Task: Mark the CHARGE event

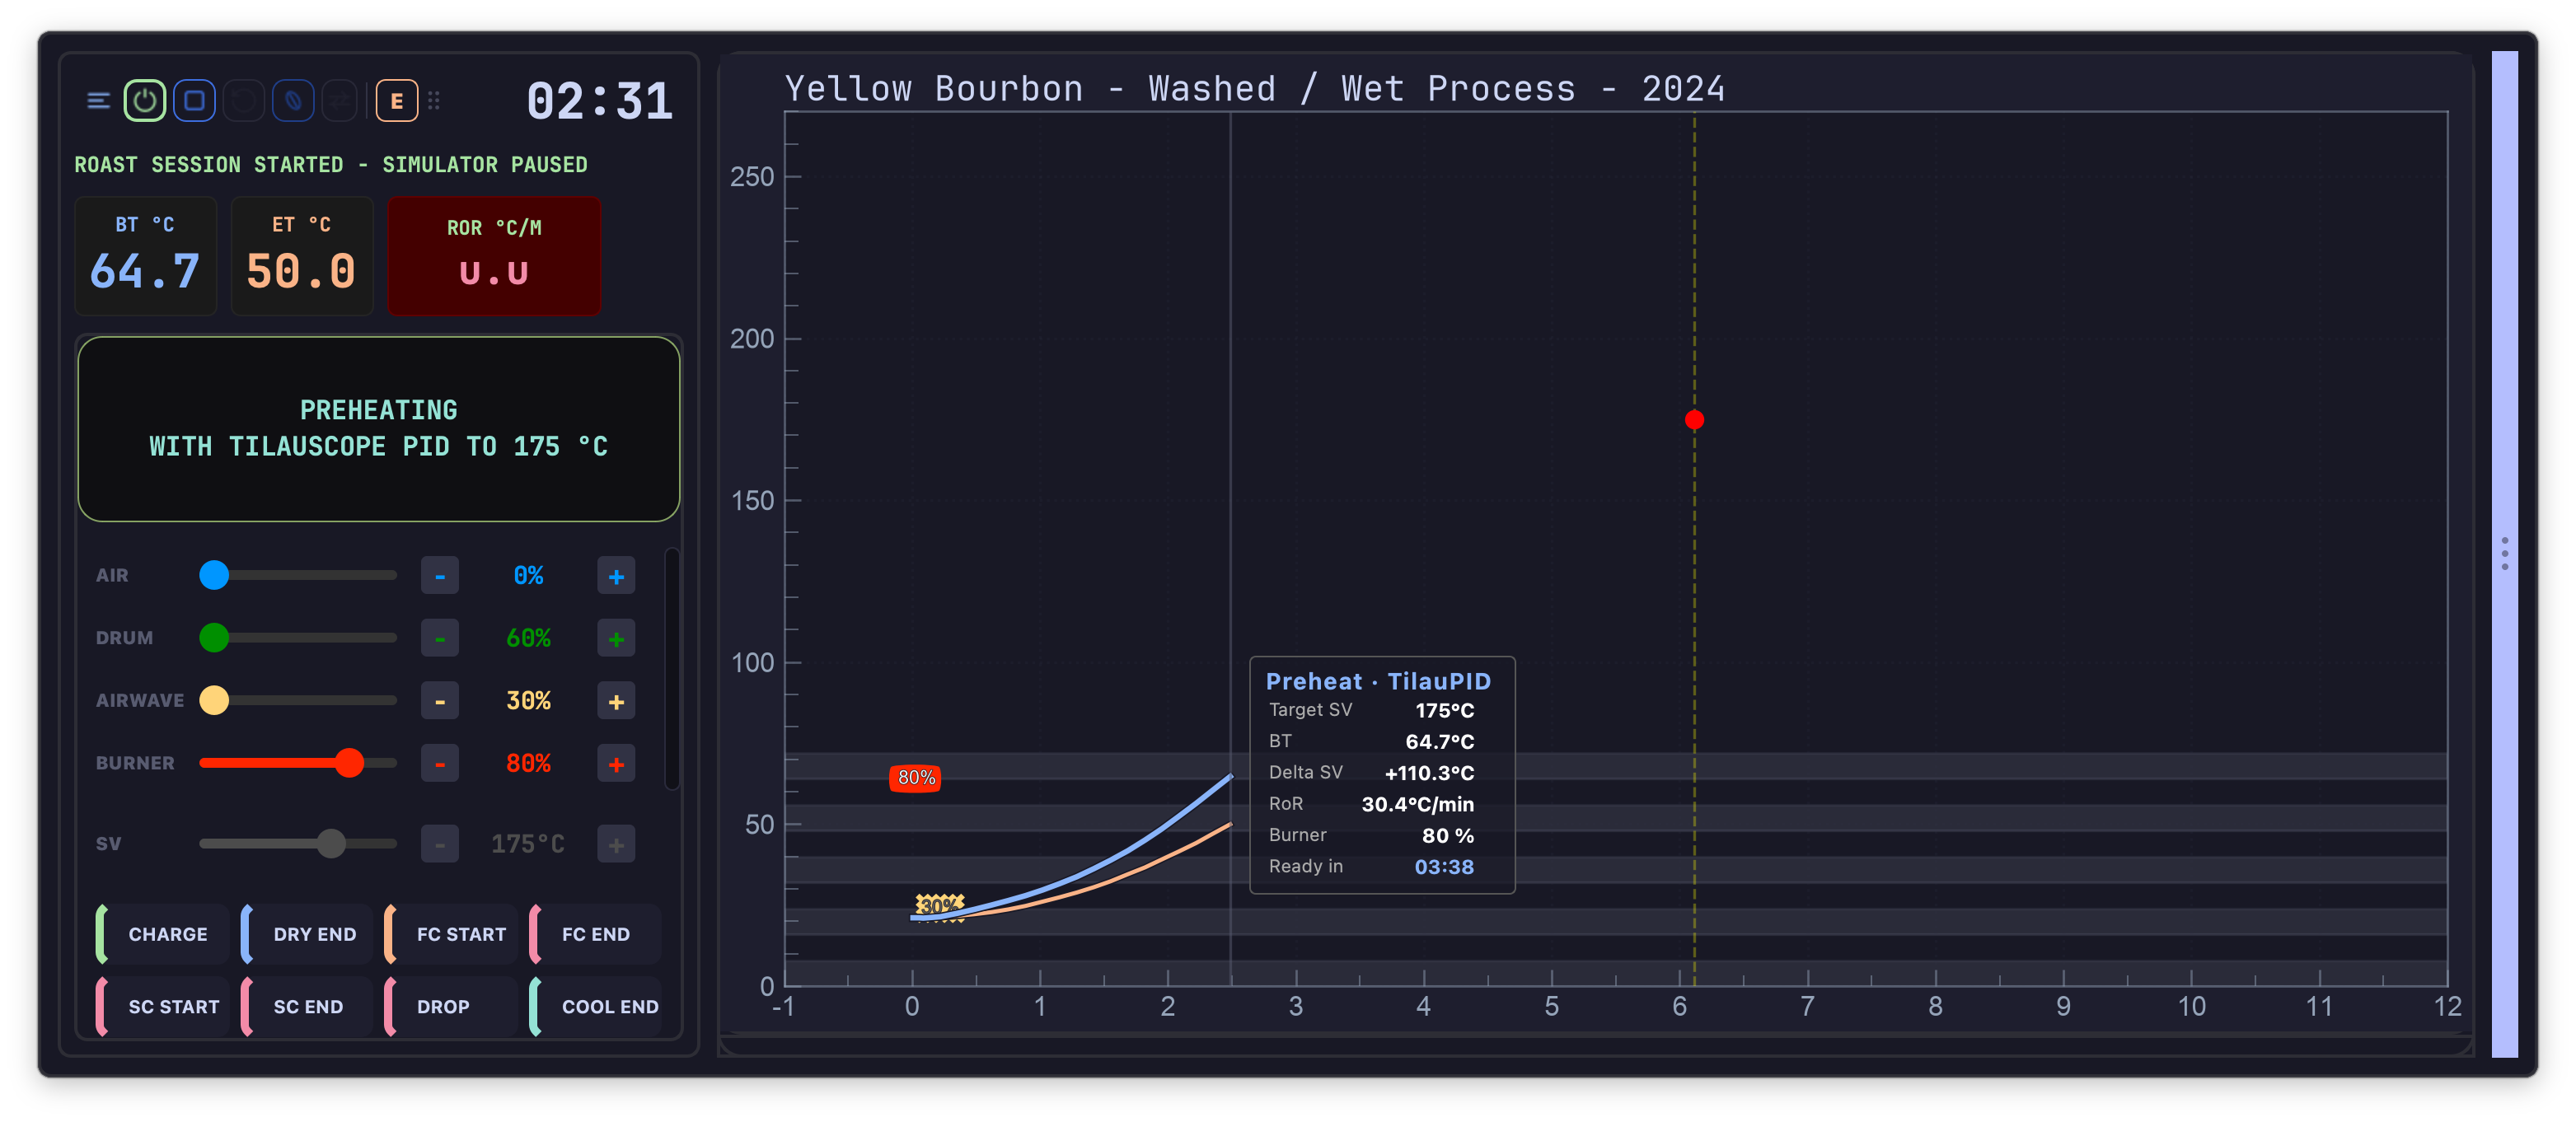Action: click(163, 934)
